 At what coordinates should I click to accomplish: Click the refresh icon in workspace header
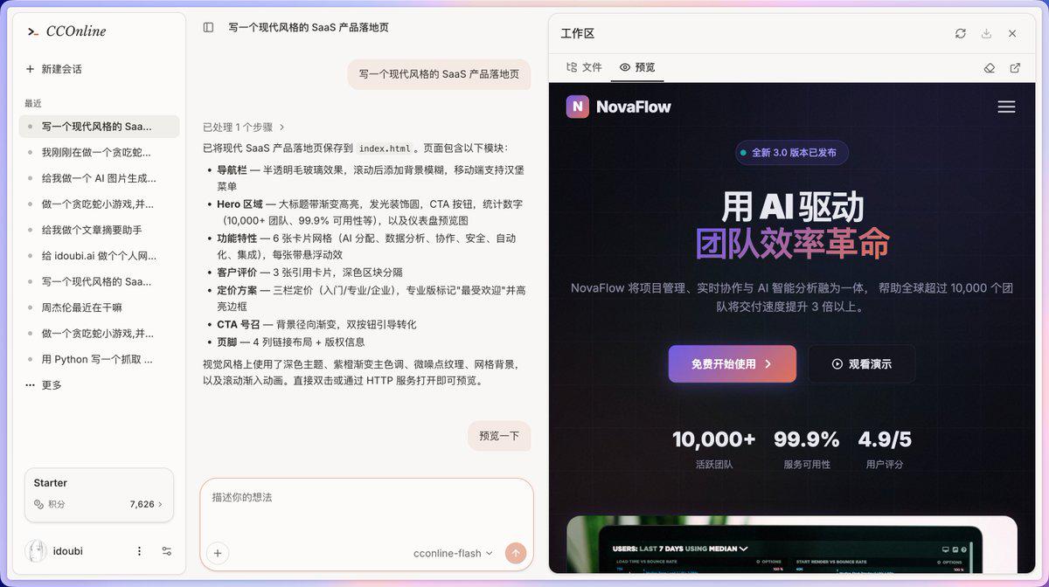click(x=961, y=33)
